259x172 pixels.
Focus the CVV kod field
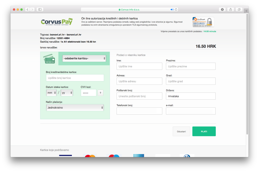click(89, 93)
